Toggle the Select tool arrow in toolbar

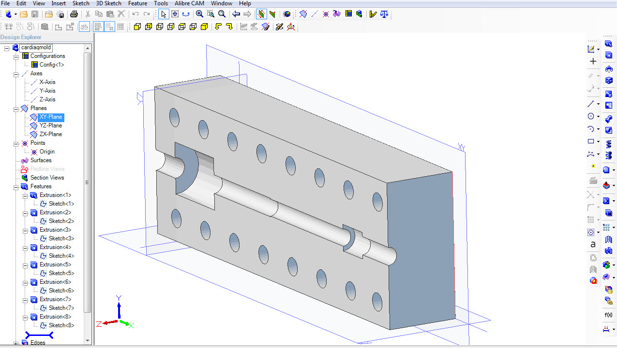pyautogui.click(x=164, y=14)
